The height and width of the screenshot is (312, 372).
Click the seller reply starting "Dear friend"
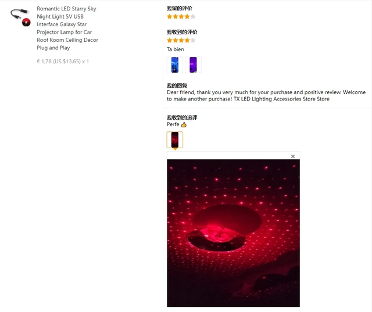(x=266, y=95)
